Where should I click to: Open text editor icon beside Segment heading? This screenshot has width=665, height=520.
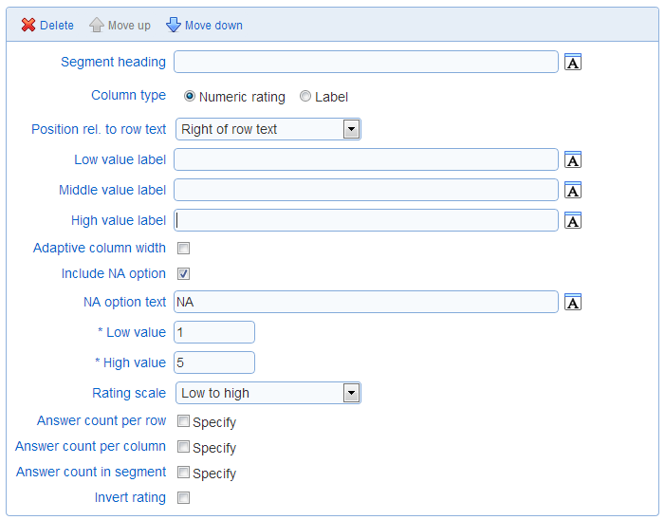[573, 62]
